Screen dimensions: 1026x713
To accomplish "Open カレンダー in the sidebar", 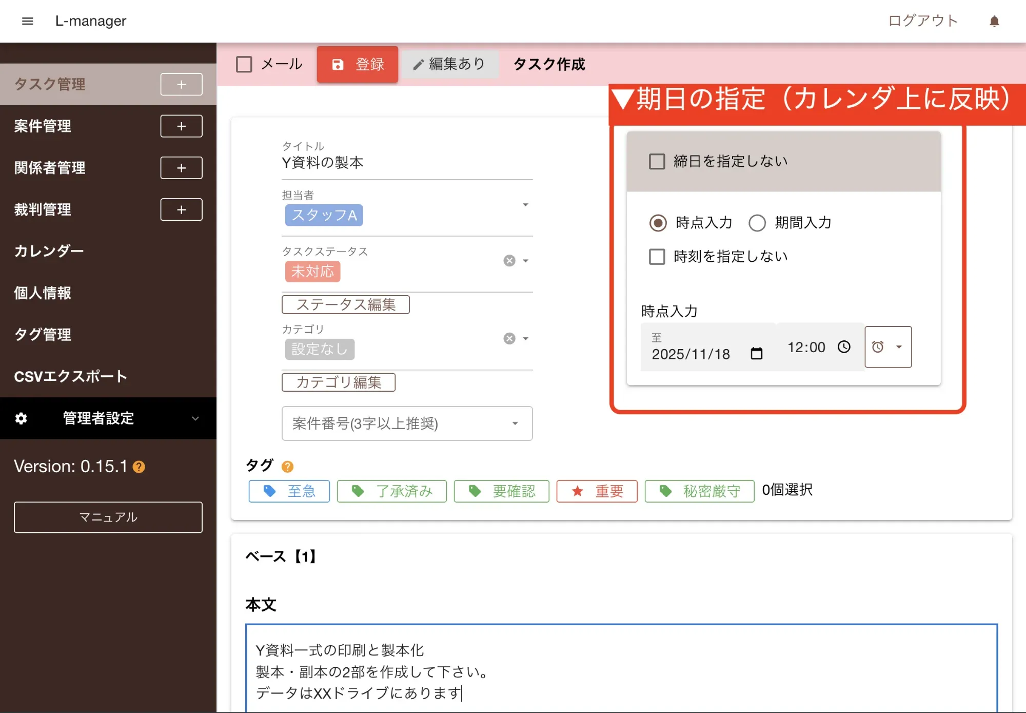I will (49, 251).
